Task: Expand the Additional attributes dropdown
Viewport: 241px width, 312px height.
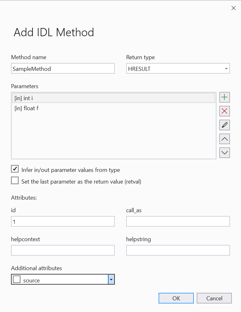Action: point(111,279)
